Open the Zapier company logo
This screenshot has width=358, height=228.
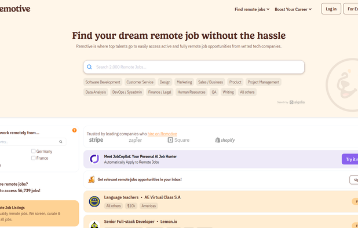(135, 140)
